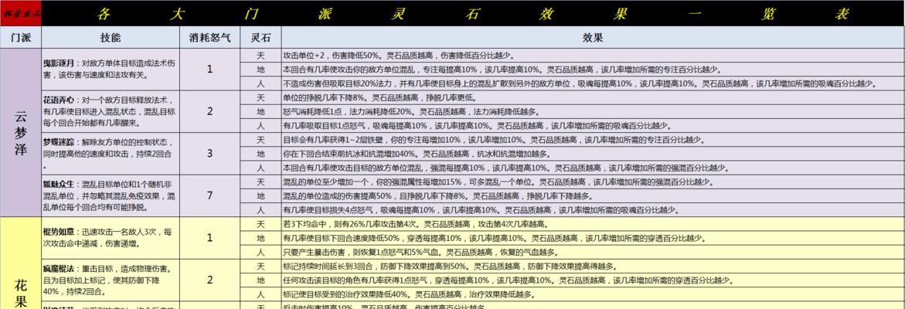Select effect 若3下均命中，则有26%几率攻击第4次
Image resolution: width=905 pixels, height=309 pixels.
pos(593,224)
